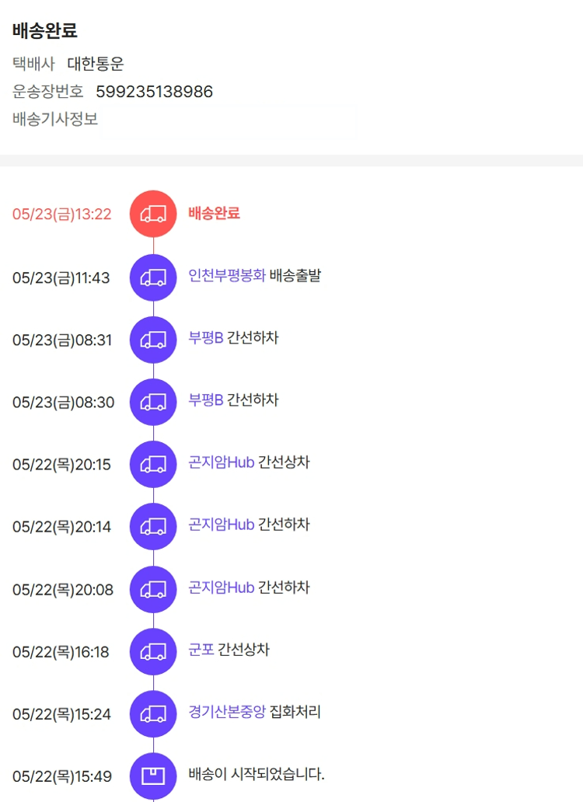583x802 pixels.
Task: Click the 05/22(목)15:49 timestamp
Action: [x=62, y=776]
